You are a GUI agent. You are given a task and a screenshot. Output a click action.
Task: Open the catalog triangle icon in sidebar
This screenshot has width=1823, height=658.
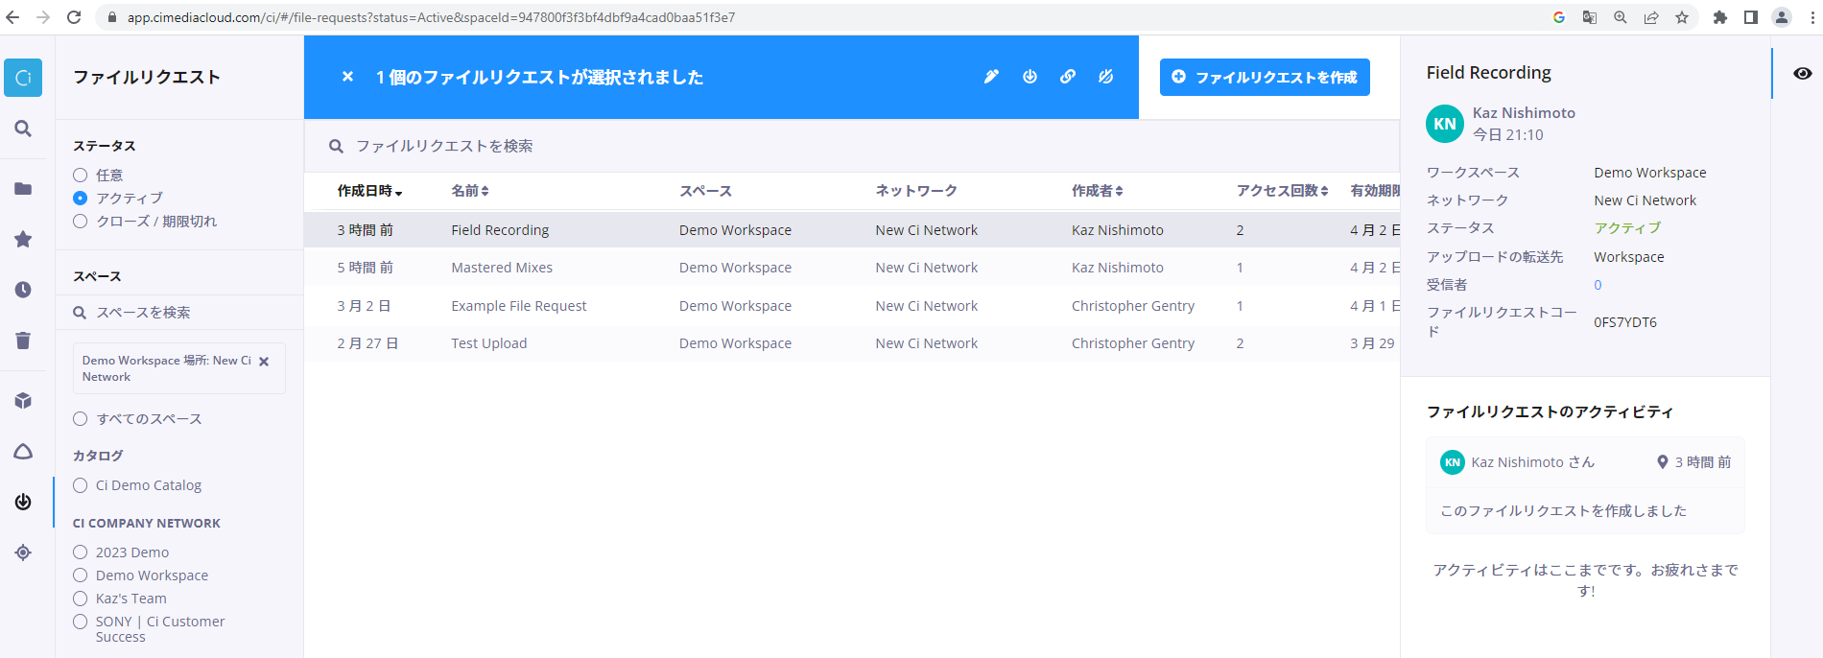pos(23,452)
